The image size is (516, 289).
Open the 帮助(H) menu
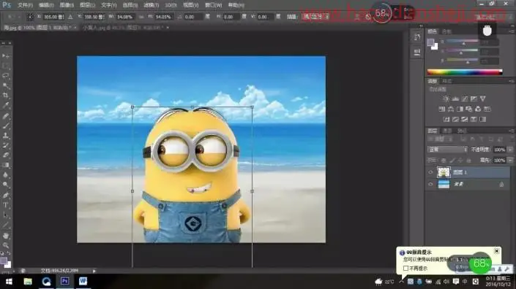236,5
